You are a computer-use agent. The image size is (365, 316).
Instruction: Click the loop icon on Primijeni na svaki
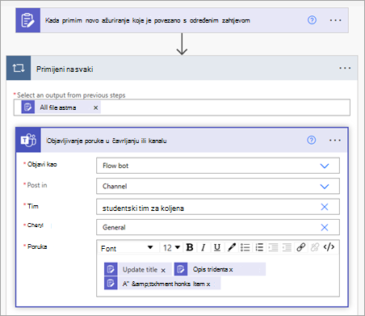click(19, 68)
